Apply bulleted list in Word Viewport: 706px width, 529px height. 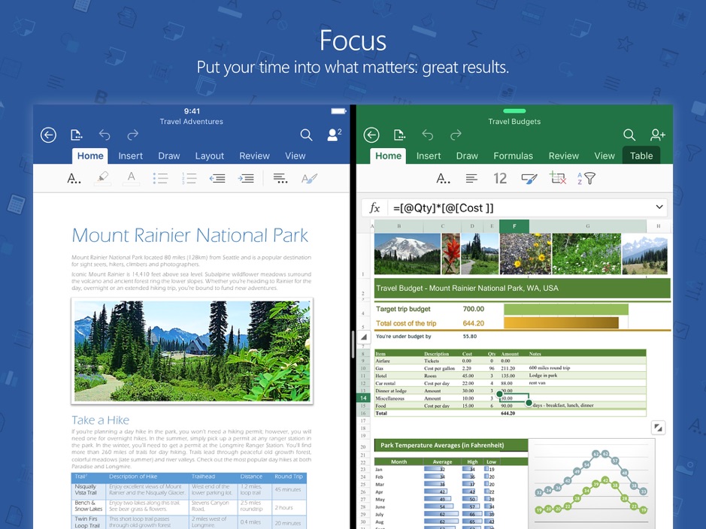pos(160,179)
